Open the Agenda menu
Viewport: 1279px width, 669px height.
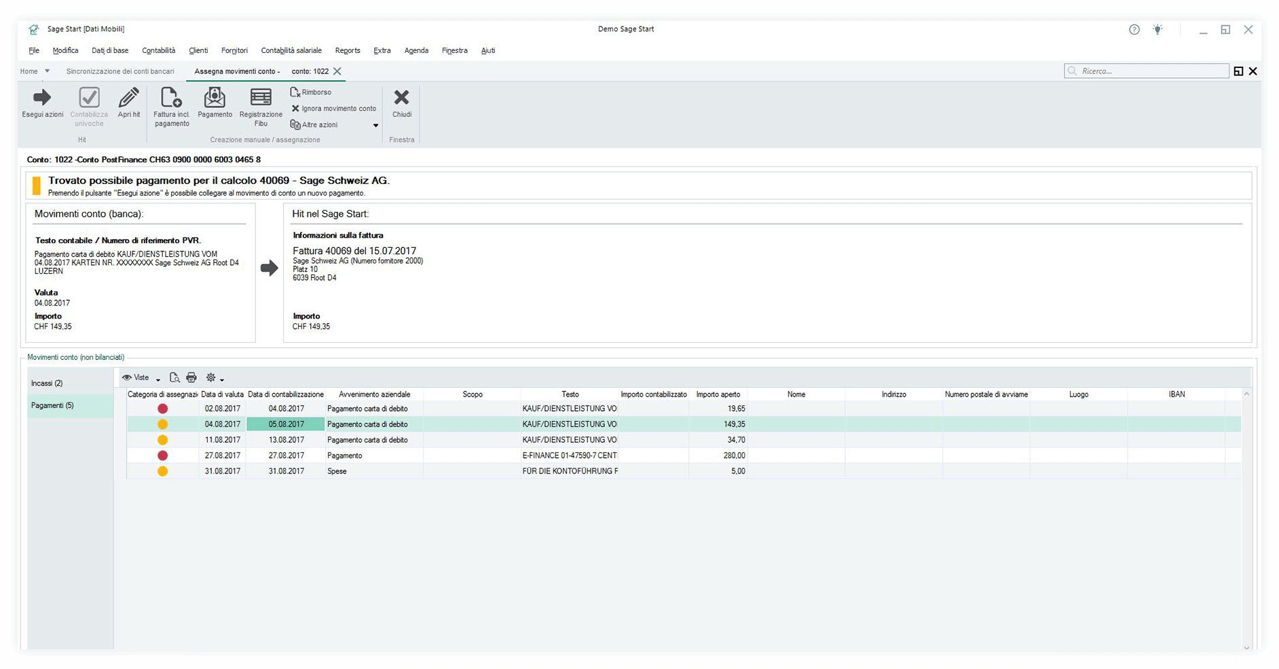pos(416,50)
